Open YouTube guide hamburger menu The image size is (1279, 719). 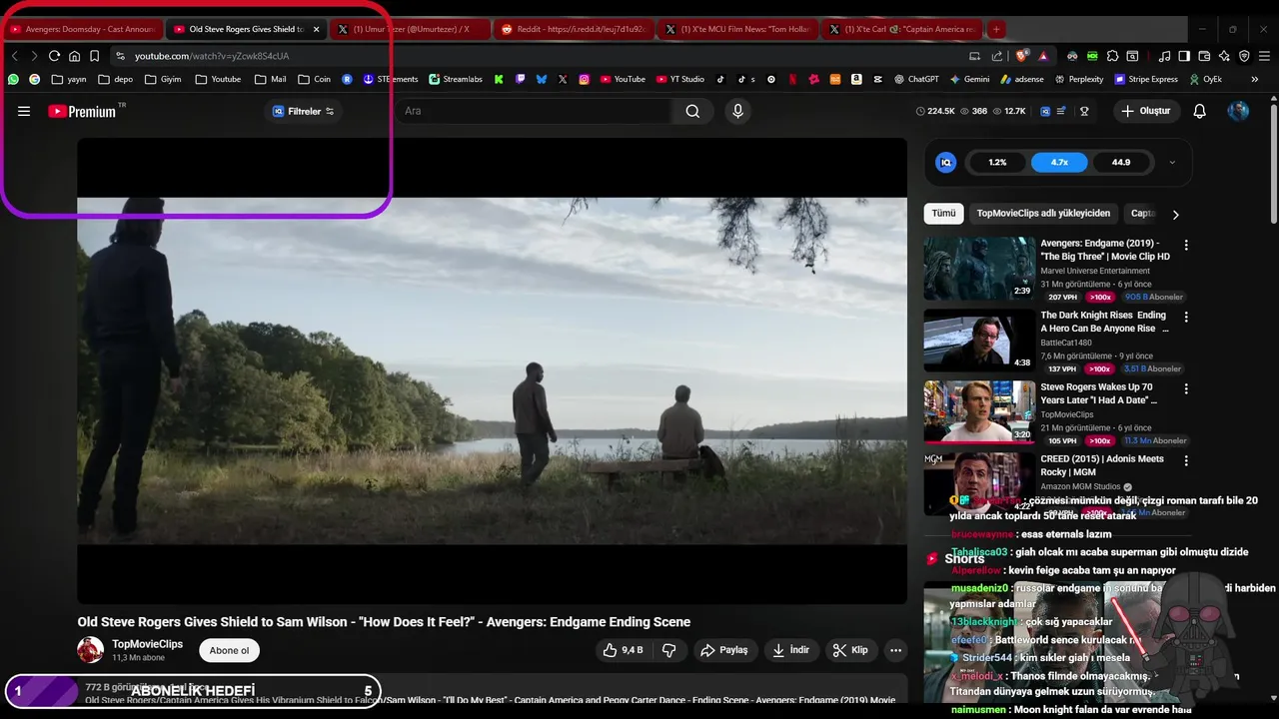pos(24,111)
